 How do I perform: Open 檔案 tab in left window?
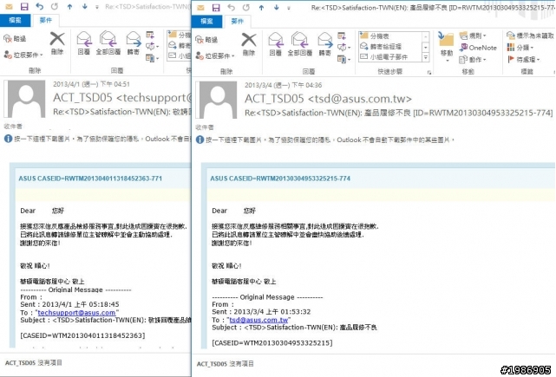click(x=16, y=20)
